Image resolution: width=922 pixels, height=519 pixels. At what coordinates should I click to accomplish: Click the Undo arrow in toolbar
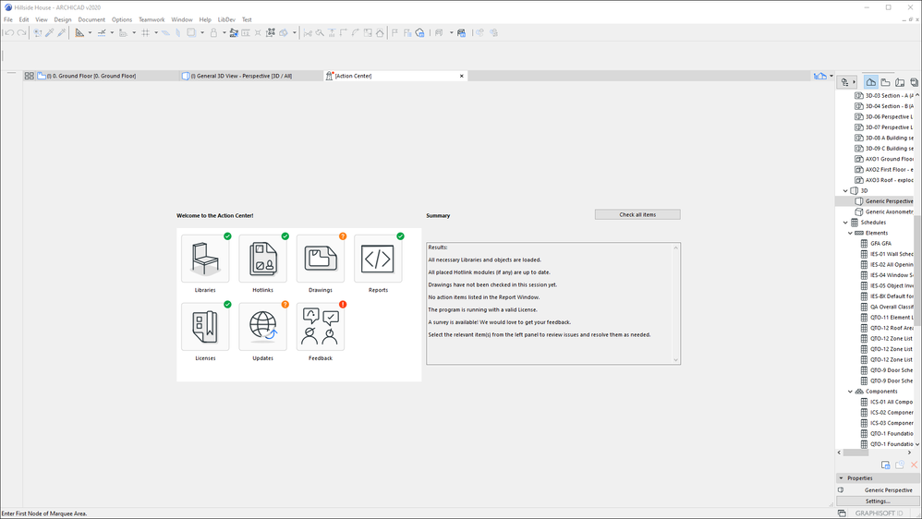click(x=9, y=32)
